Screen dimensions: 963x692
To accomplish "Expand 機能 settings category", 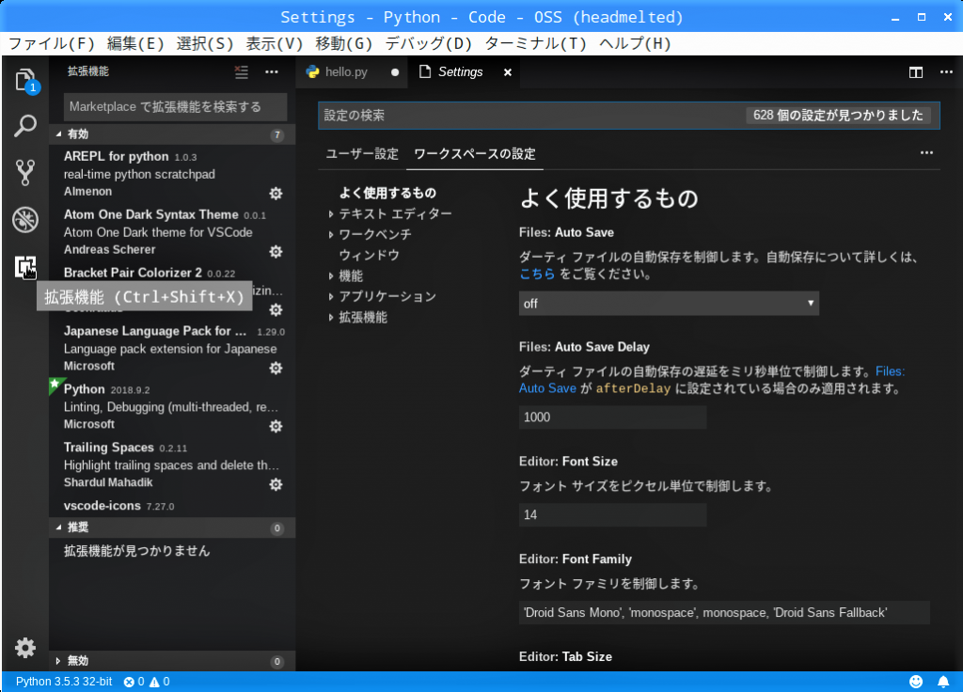I will (331, 276).
